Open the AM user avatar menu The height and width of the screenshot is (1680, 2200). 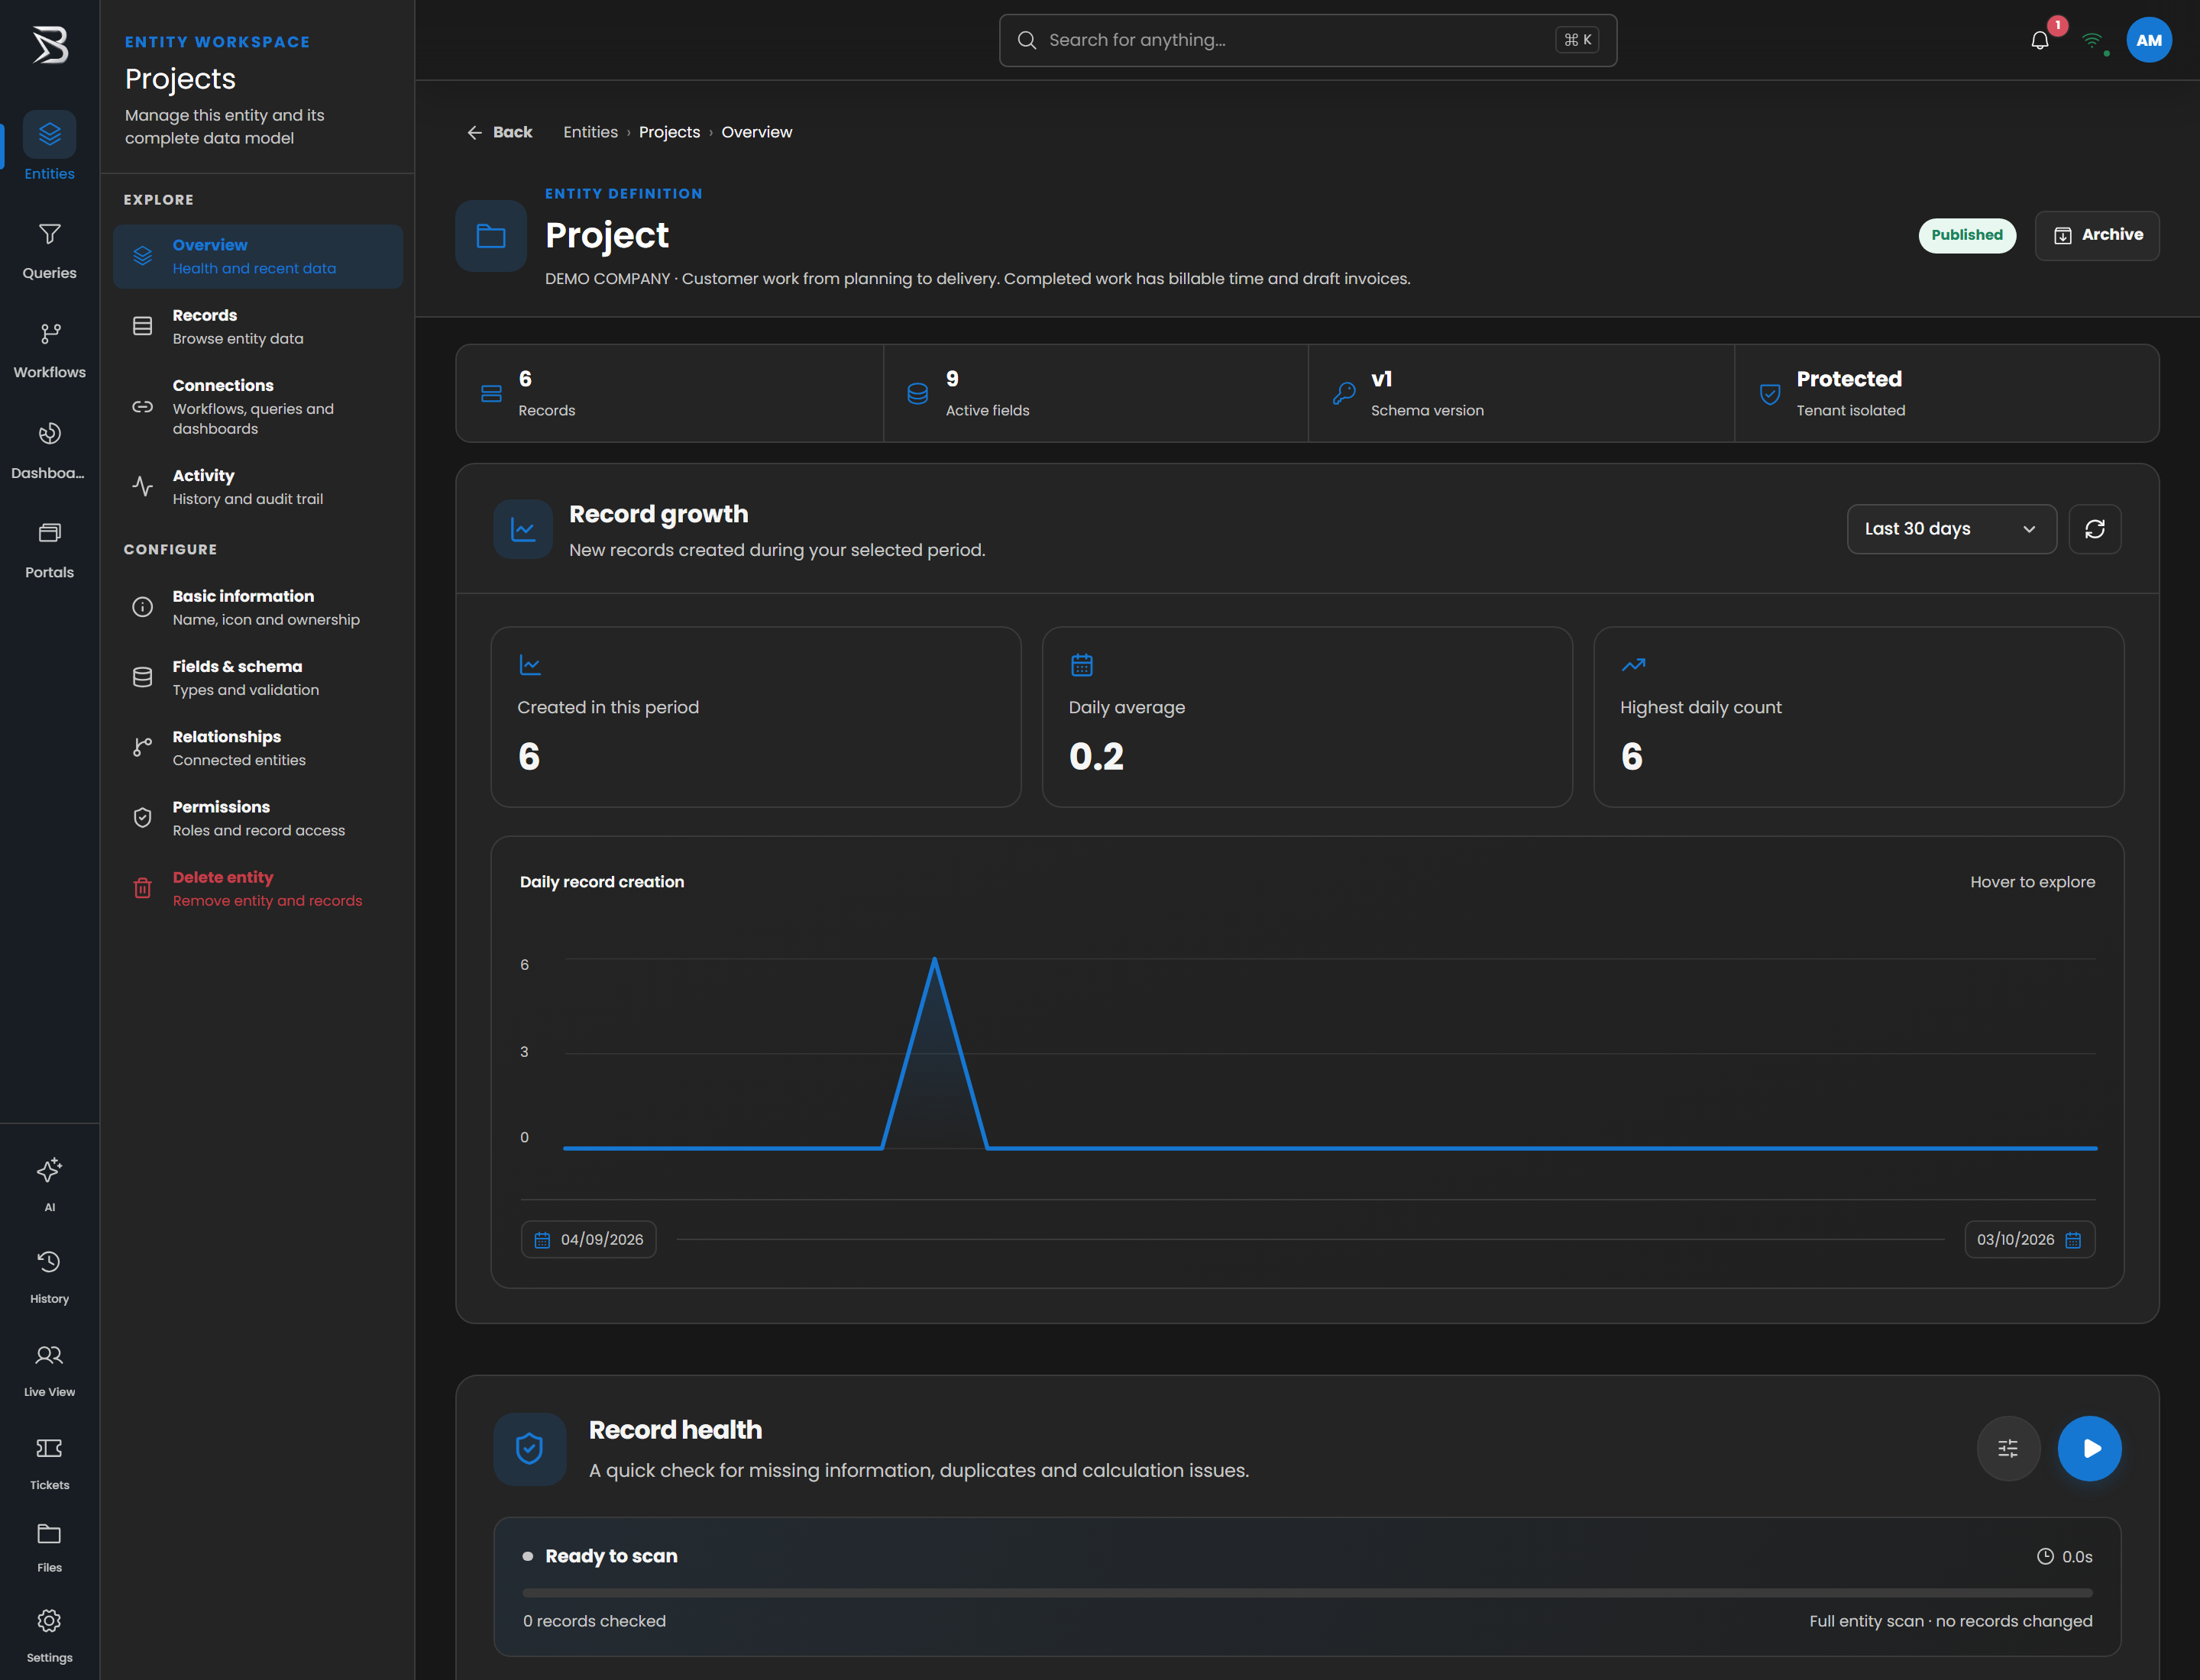coord(2149,40)
